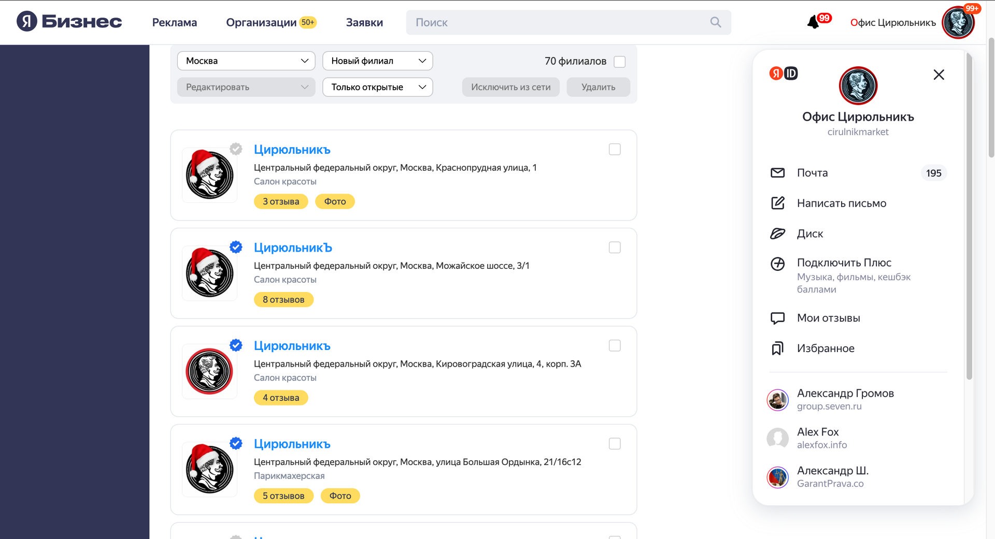Check the Краснопрудная улица branch checkbox
This screenshot has height=539, width=995.
coord(615,149)
